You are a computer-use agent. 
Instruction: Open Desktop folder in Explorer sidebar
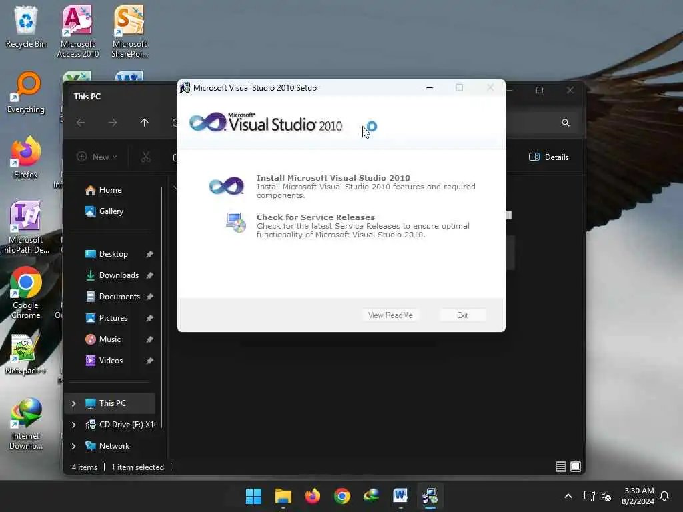(107, 254)
